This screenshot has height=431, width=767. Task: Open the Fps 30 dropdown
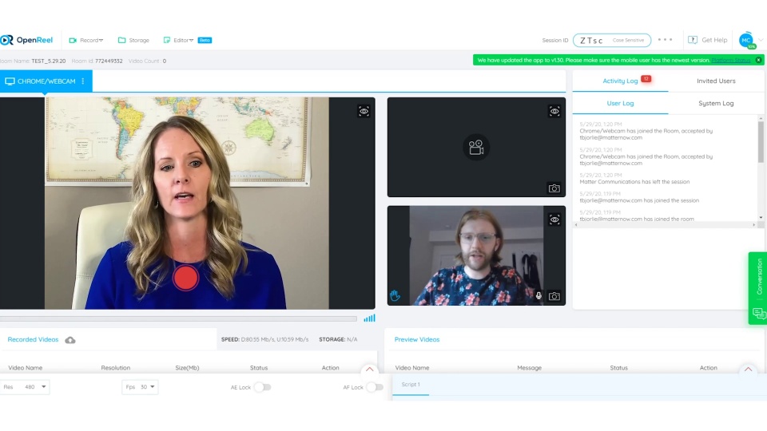(x=140, y=387)
